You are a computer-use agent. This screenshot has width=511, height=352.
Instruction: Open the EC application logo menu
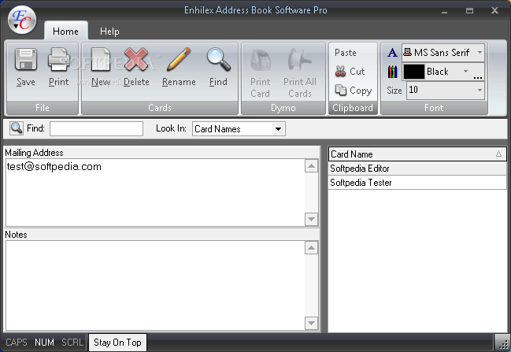[x=22, y=20]
